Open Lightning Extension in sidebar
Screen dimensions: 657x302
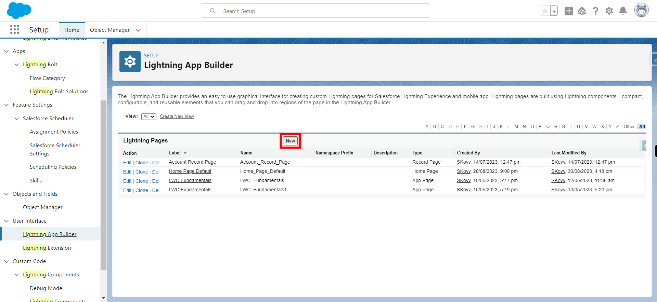click(x=47, y=248)
